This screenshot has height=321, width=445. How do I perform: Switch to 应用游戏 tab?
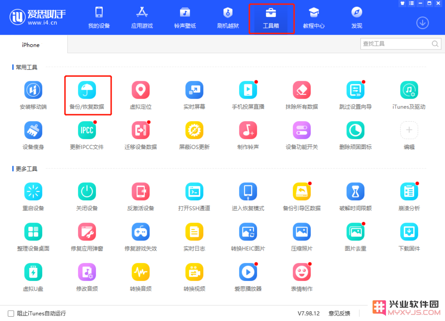pyautogui.click(x=142, y=18)
